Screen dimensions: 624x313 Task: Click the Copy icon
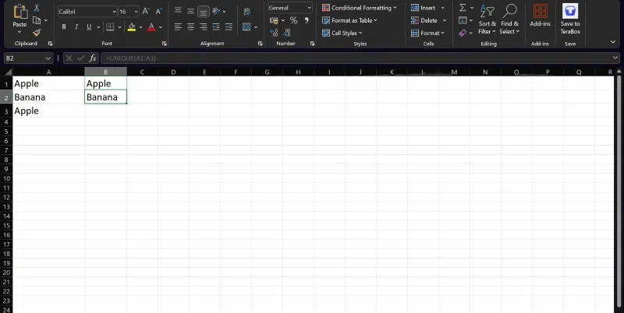click(x=37, y=20)
